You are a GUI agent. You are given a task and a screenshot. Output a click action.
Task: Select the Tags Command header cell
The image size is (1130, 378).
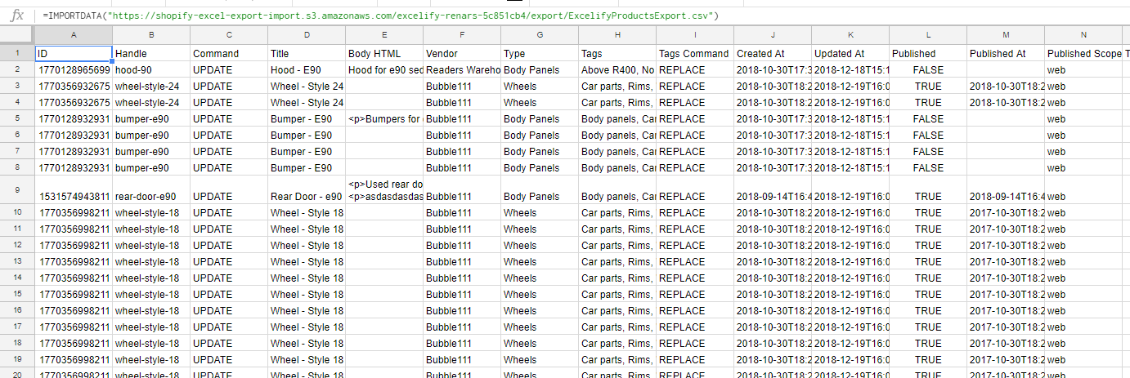coord(694,53)
